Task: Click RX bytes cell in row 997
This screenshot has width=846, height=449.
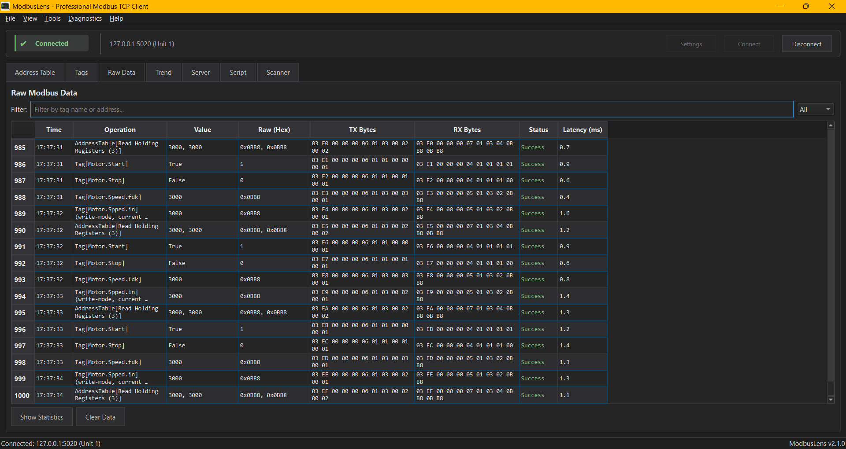Action: pos(467,346)
